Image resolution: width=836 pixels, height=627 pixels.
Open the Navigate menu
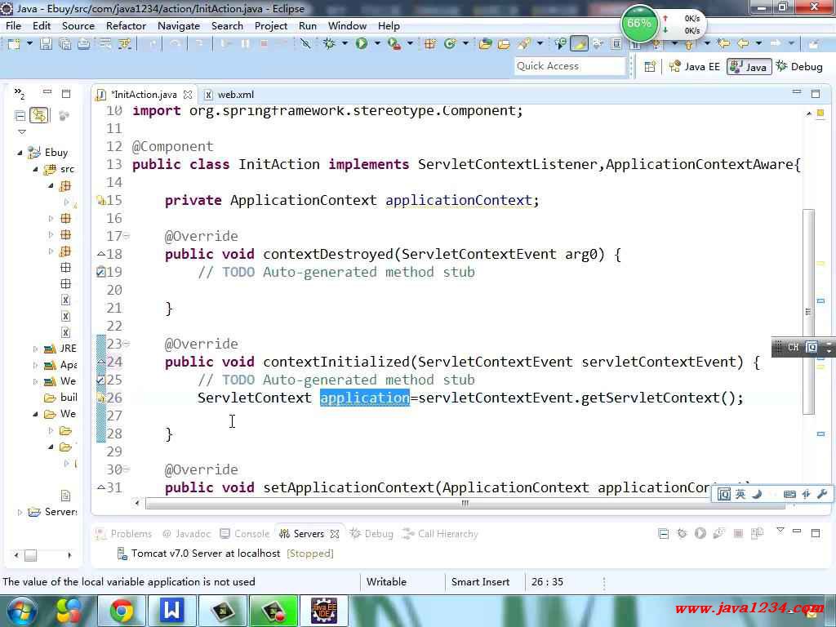pos(179,25)
